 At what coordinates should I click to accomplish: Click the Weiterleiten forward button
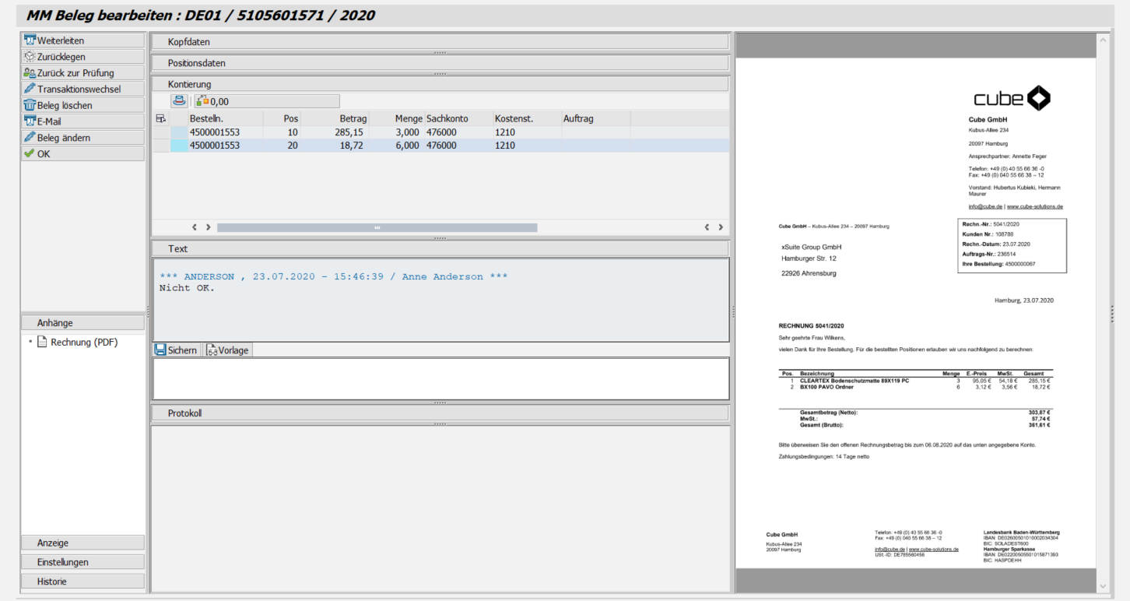tap(82, 40)
